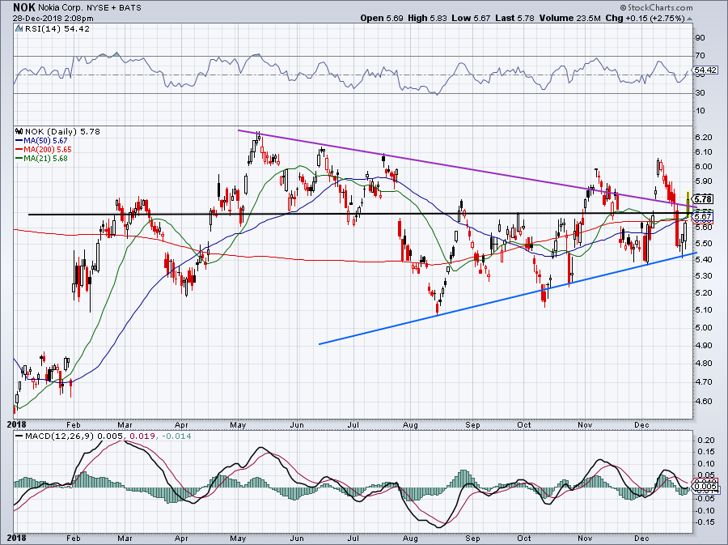The width and height of the screenshot is (728, 545).
Task: Click the 6.00 price axis label
Action: point(704,167)
